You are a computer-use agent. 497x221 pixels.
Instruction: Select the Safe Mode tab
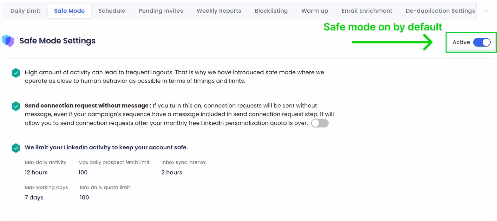point(69,10)
